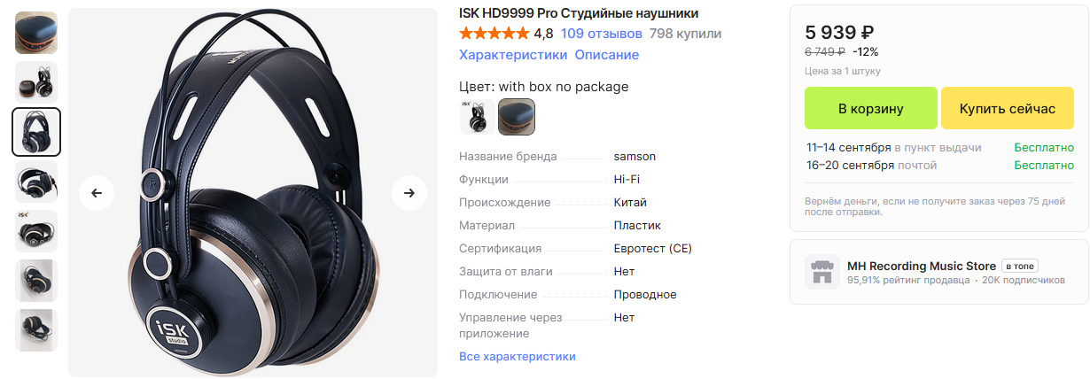Click the Купить сейчас button
This screenshot has width=1090, height=379.
click(1008, 108)
